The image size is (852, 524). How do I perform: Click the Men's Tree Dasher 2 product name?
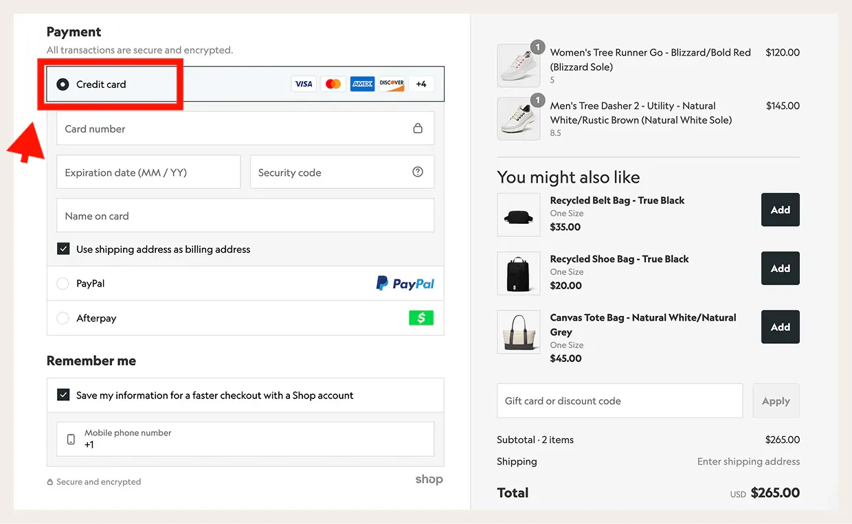click(x=641, y=113)
